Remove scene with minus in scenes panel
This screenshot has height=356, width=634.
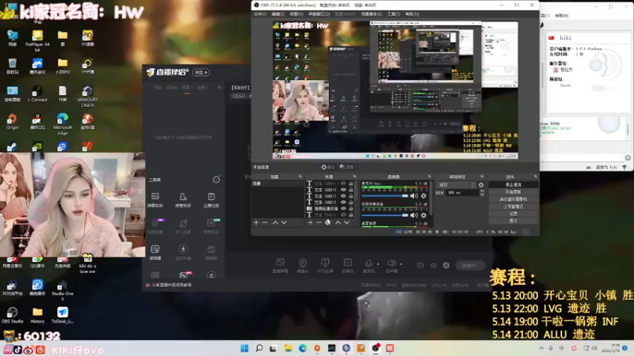(x=265, y=222)
